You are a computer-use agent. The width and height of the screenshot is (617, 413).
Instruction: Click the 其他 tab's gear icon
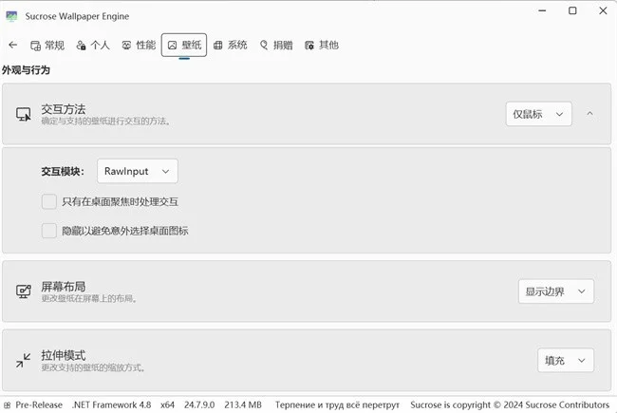click(309, 46)
